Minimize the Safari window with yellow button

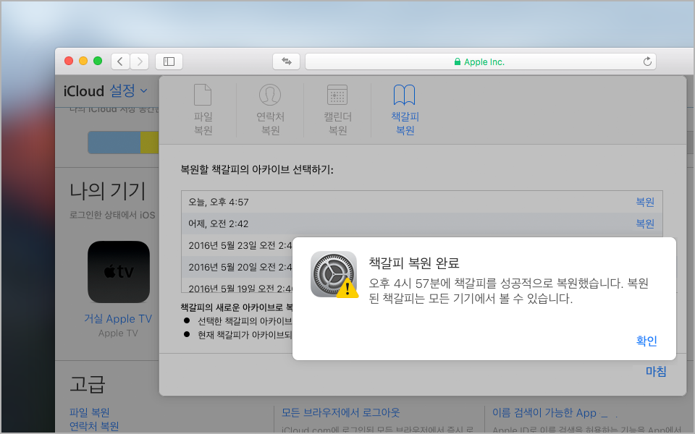pos(83,61)
